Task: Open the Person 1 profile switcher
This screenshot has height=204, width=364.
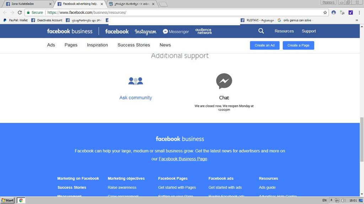Action: [x=328, y=2]
